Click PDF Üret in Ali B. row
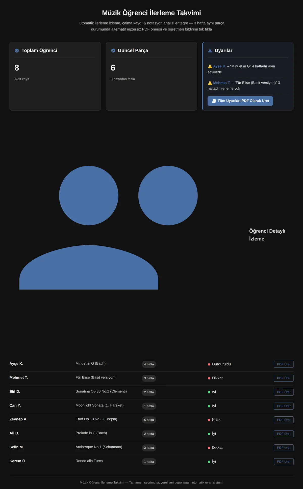303x489 pixels. (284, 434)
